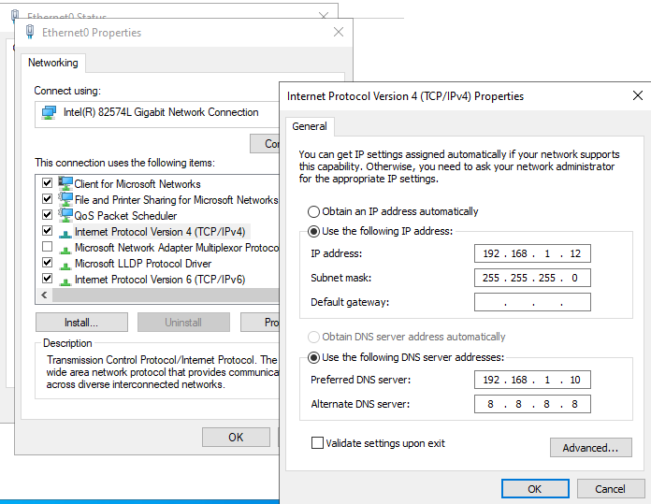Select File and Printer Sharing row text
This screenshot has height=504, width=651.
tap(176, 200)
